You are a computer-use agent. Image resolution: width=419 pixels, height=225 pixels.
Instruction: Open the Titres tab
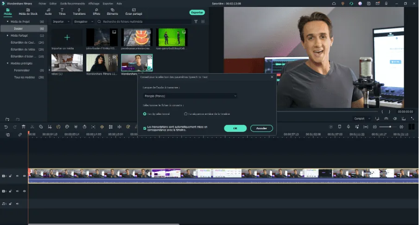pyautogui.click(x=62, y=12)
